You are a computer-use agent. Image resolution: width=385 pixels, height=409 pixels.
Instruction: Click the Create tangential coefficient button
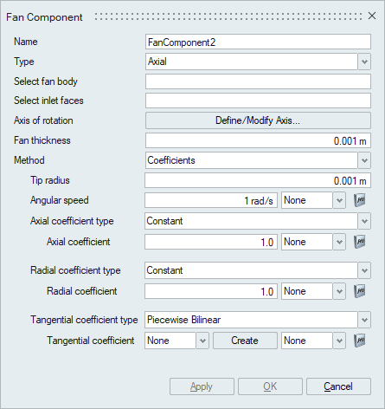[x=245, y=341]
